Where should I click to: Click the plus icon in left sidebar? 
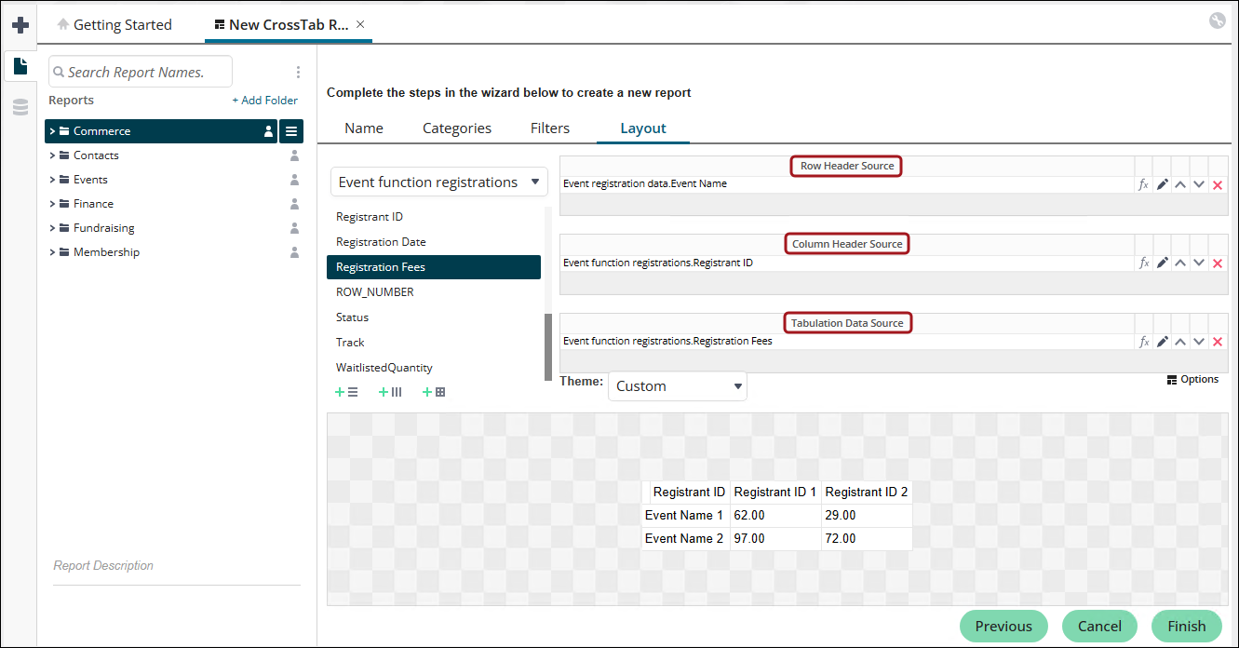click(x=20, y=24)
